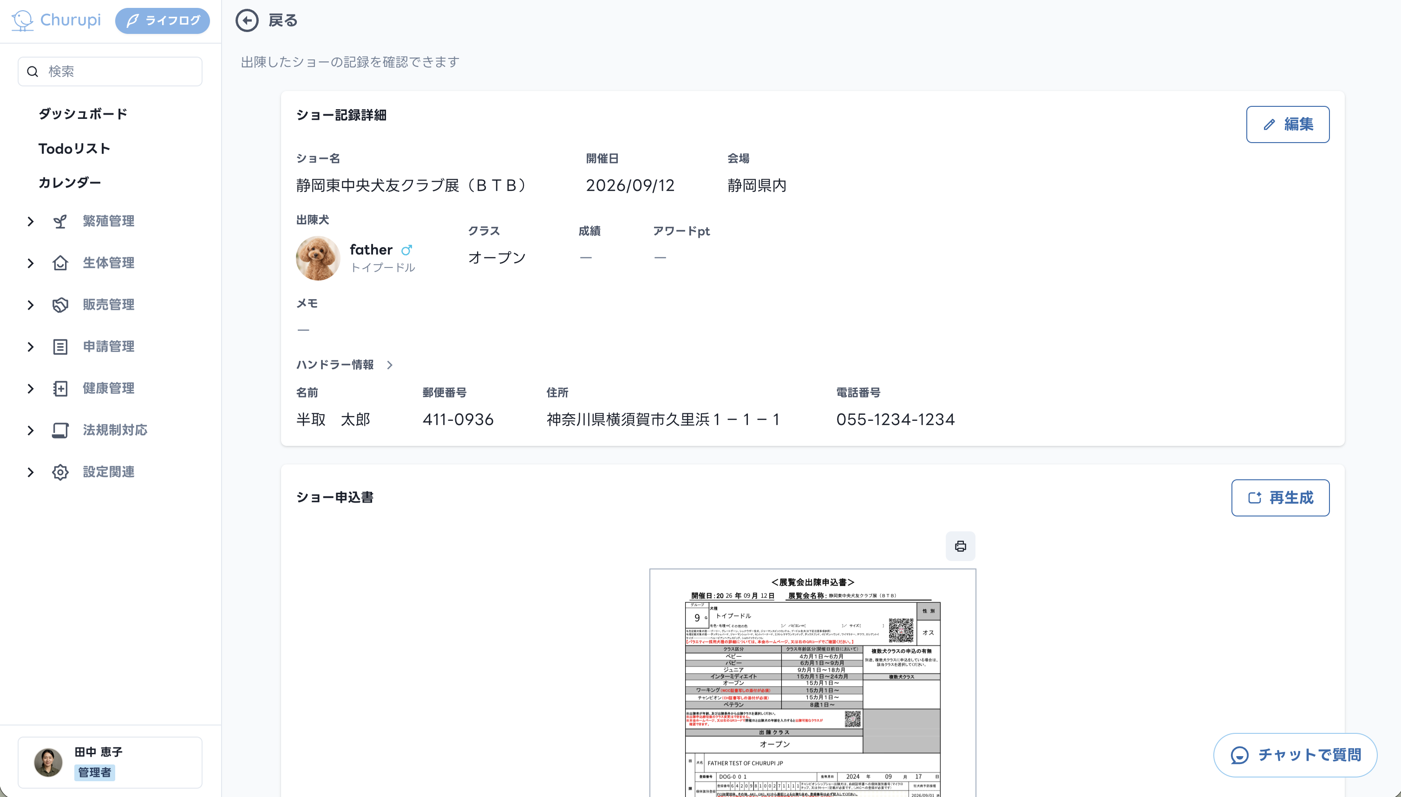Expand the 販売管理 chevron

[x=31, y=305]
